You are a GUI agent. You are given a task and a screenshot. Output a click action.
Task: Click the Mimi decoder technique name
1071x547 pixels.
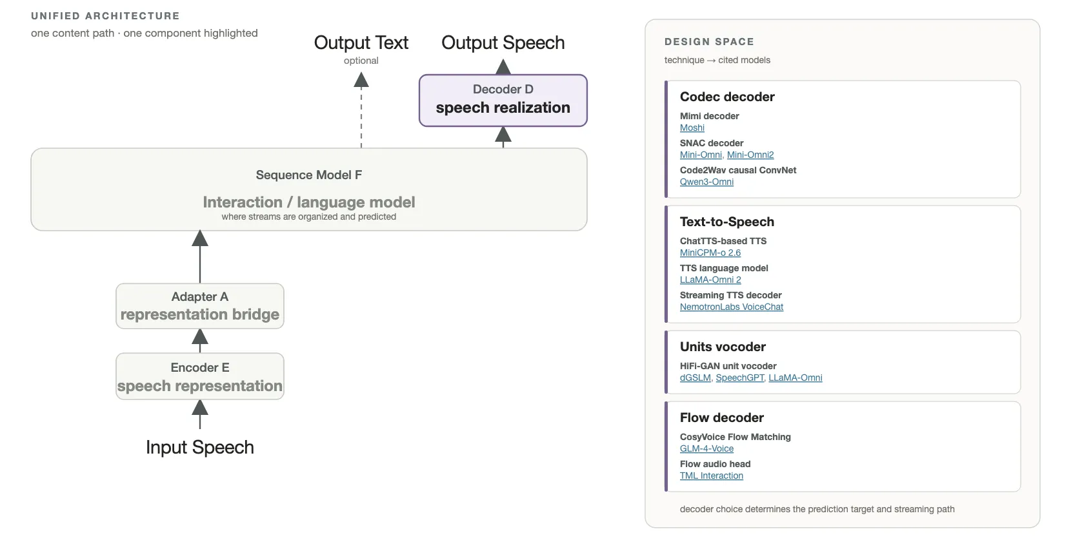710,116
